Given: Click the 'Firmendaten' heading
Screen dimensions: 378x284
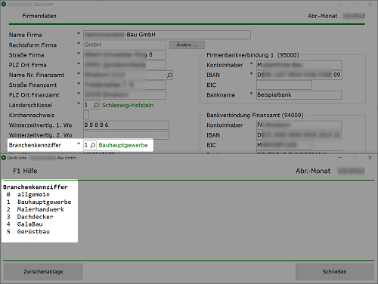Looking at the screenshot, I should point(39,16).
